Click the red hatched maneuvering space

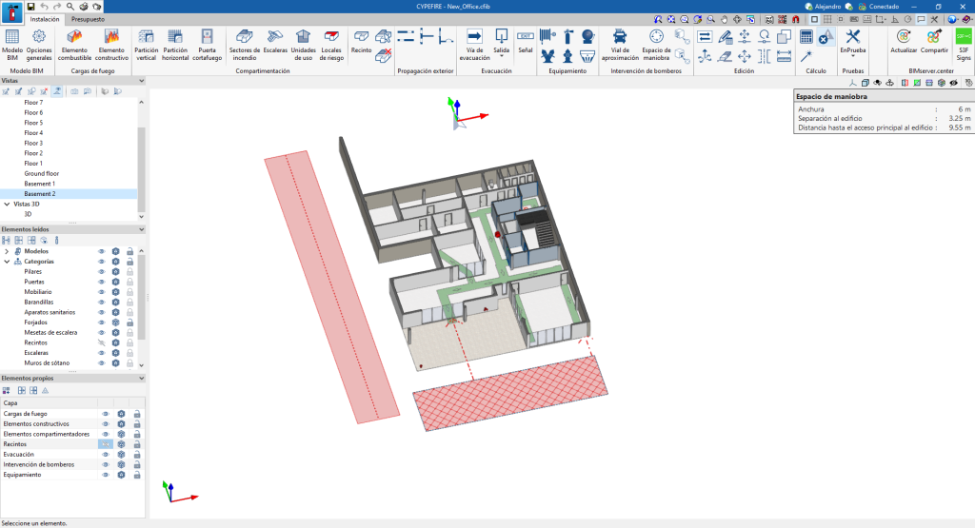510,393
